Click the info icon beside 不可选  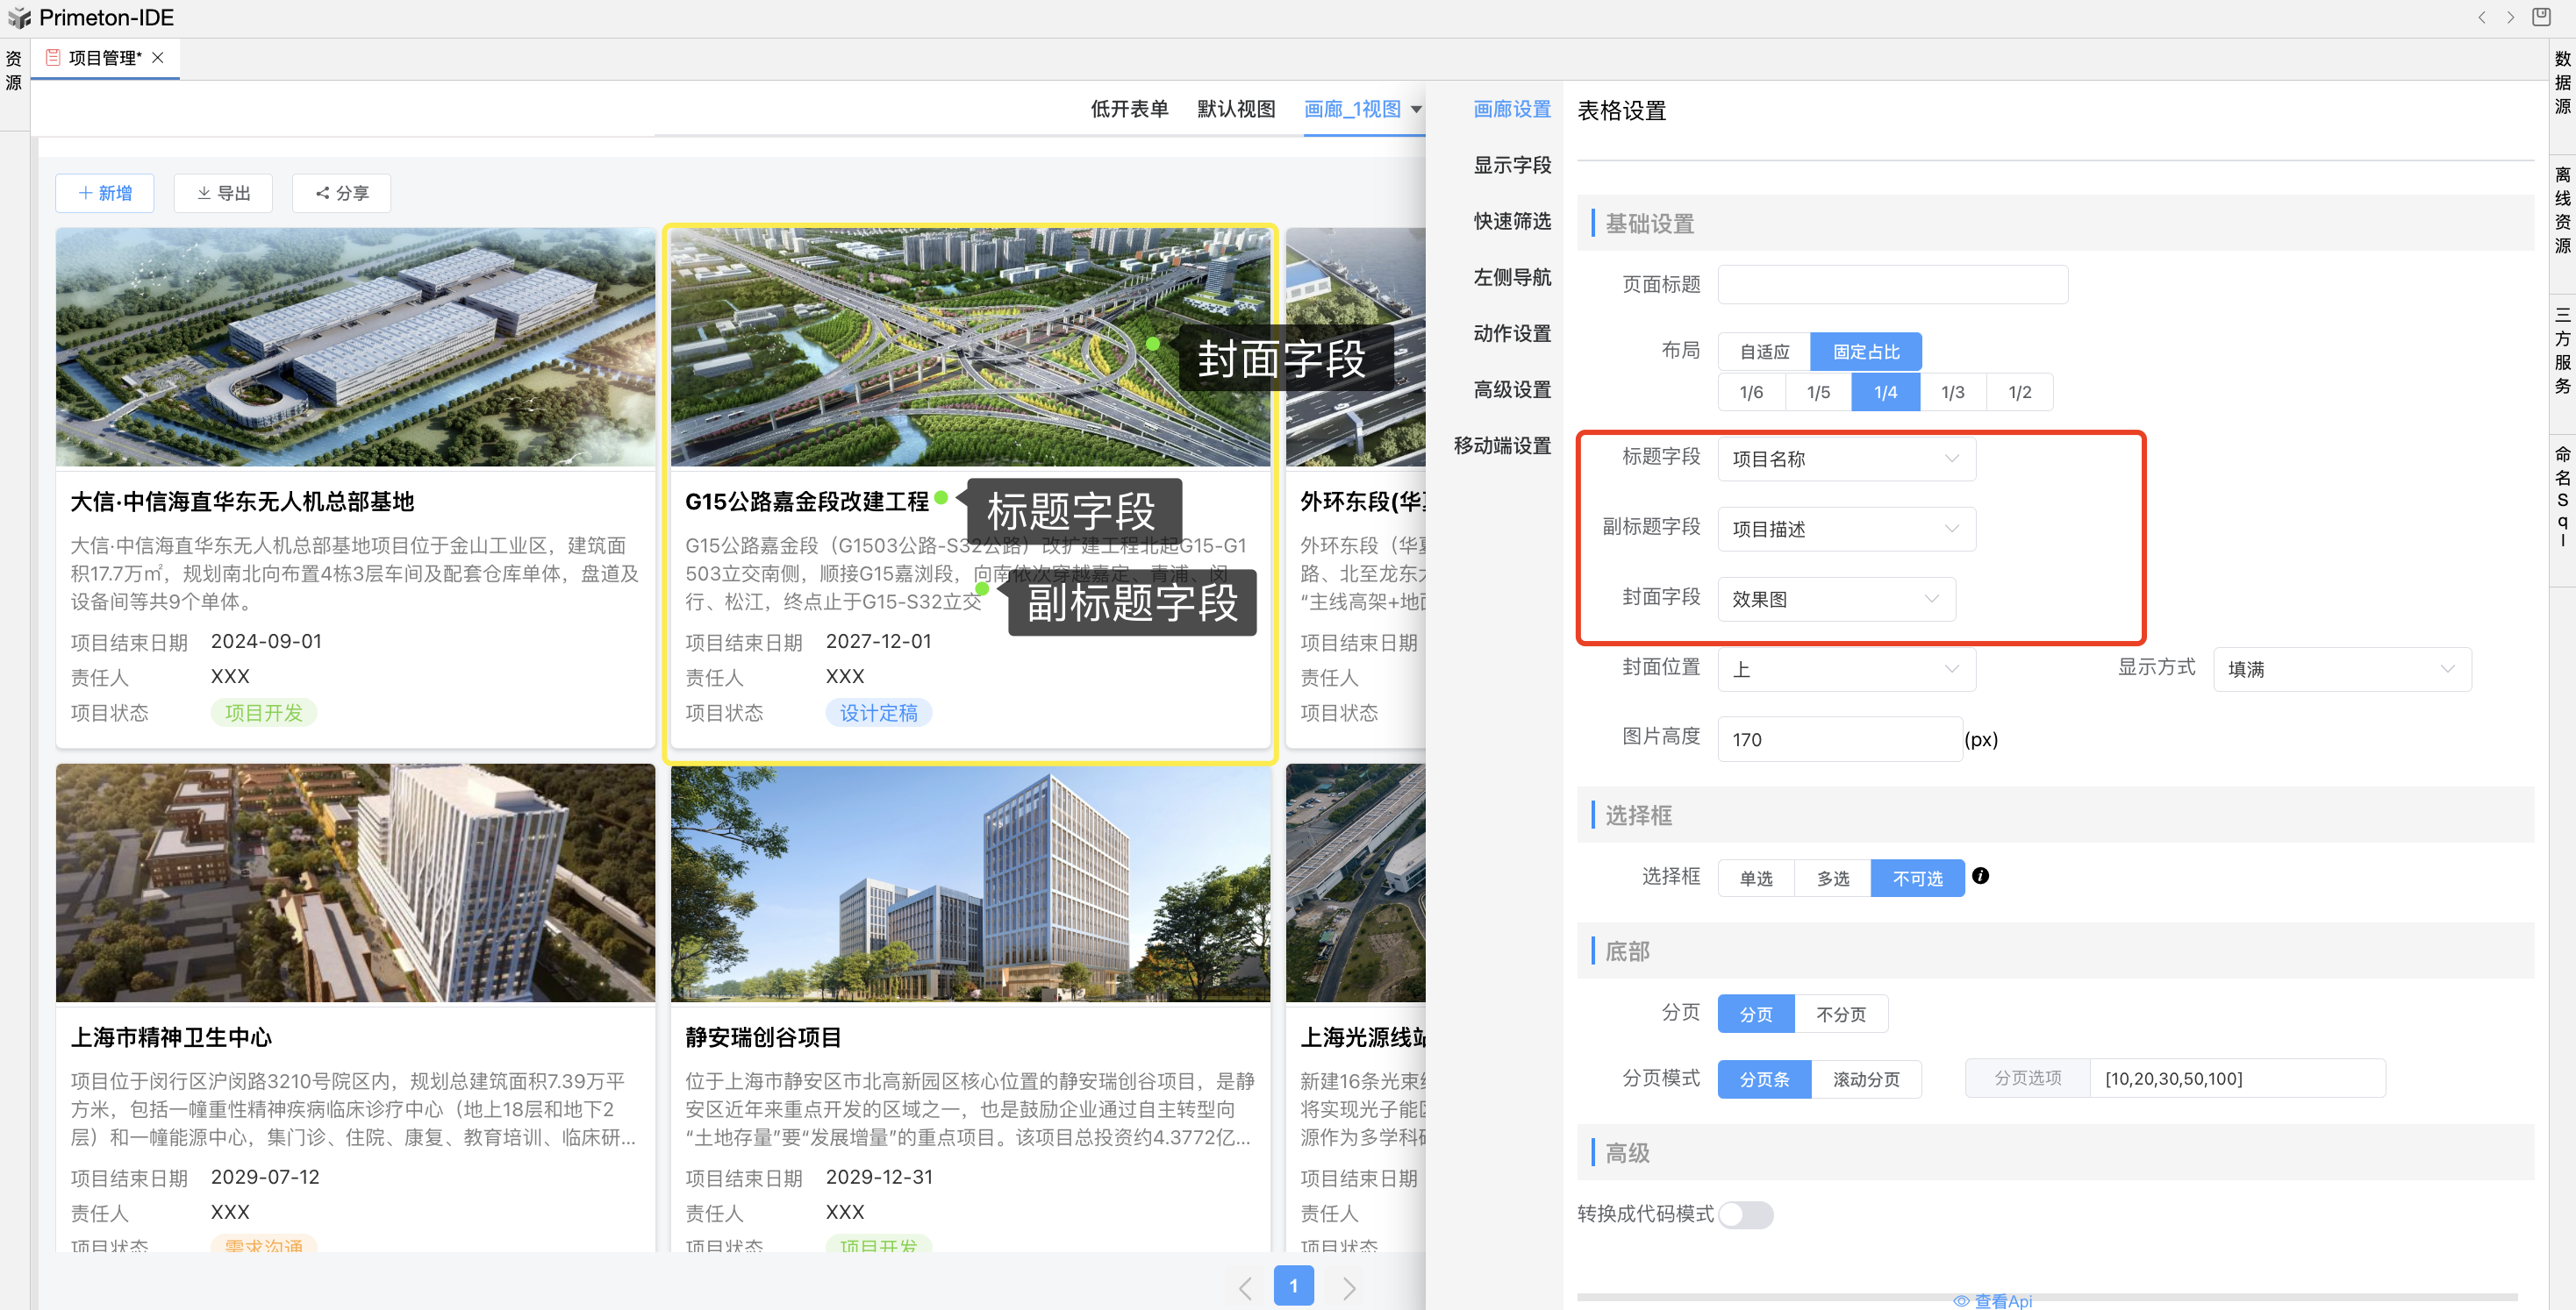pos(1980,876)
